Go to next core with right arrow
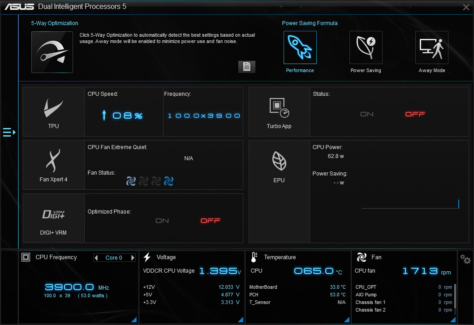The image size is (474, 325). [x=133, y=258]
